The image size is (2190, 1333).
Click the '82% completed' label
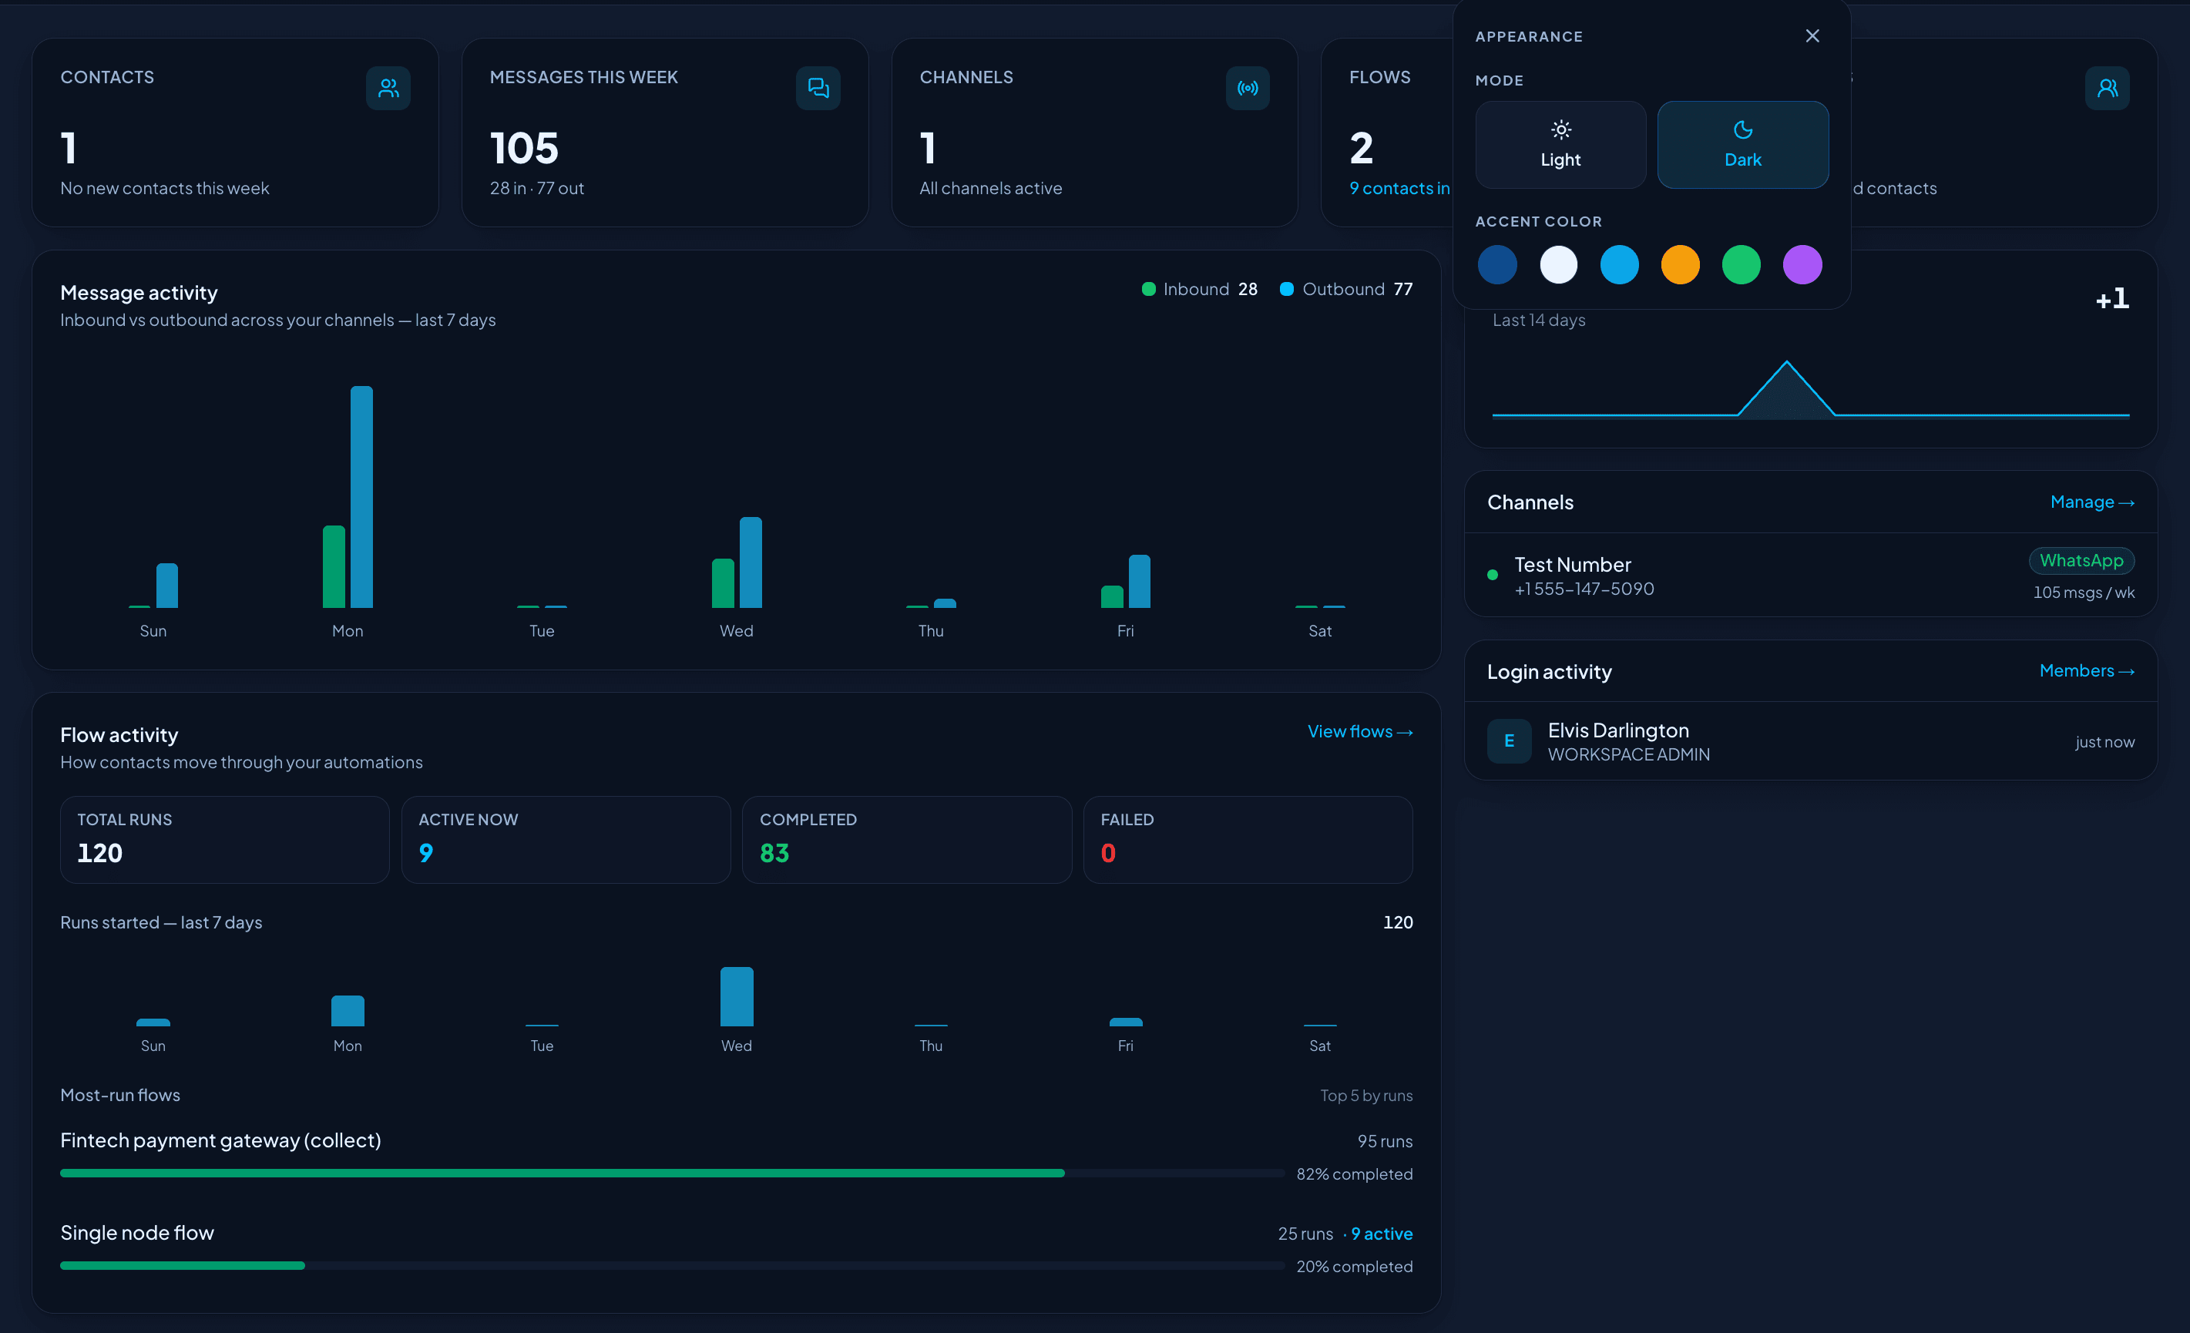[1355, 1174]
